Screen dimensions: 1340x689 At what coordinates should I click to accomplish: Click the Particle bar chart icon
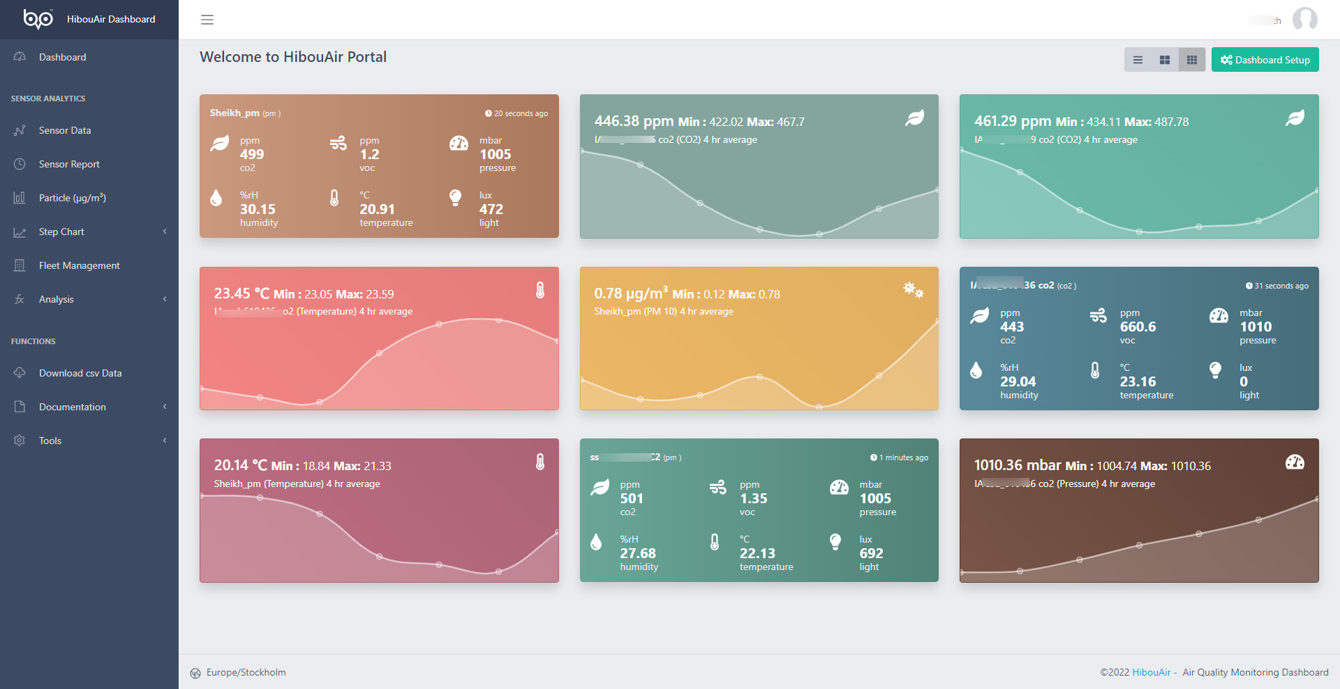click(20, 198)
